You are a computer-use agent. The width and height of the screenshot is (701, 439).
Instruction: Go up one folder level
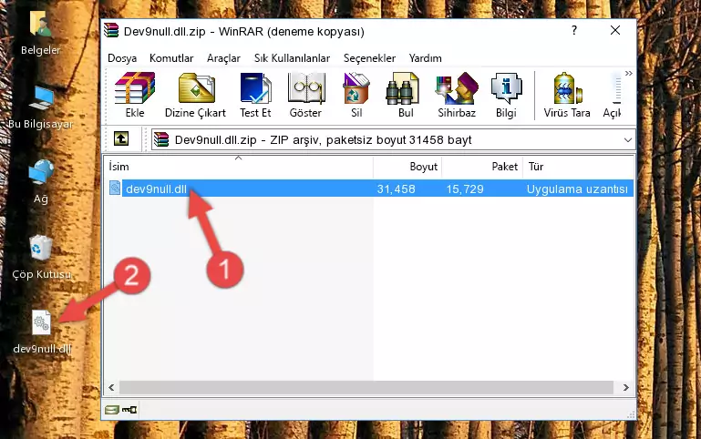[x=121, y=138]
